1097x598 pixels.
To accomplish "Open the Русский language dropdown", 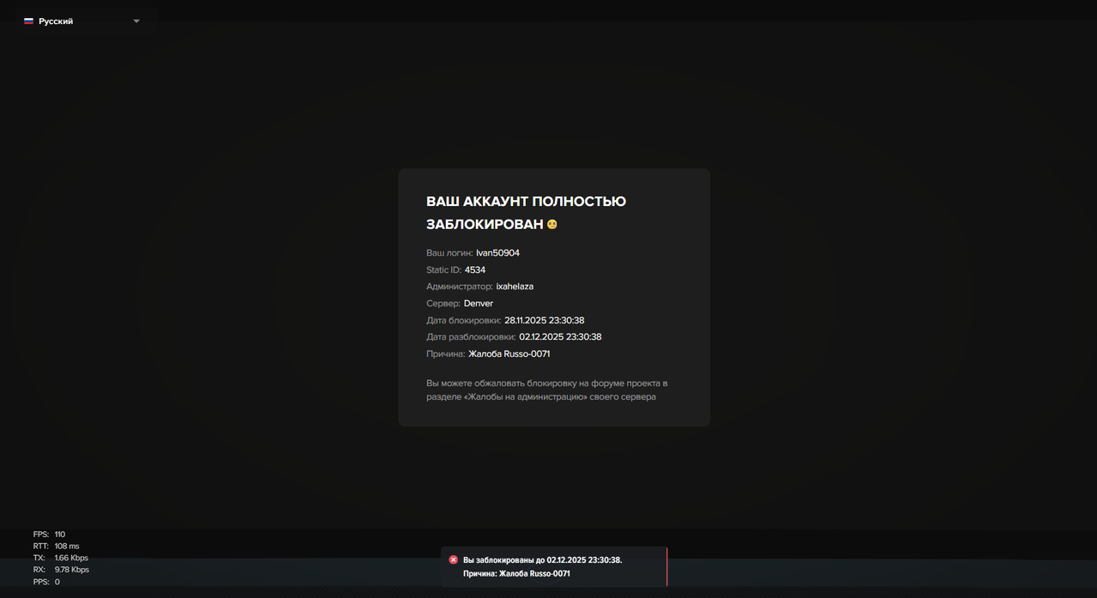I will pos(82,21).
